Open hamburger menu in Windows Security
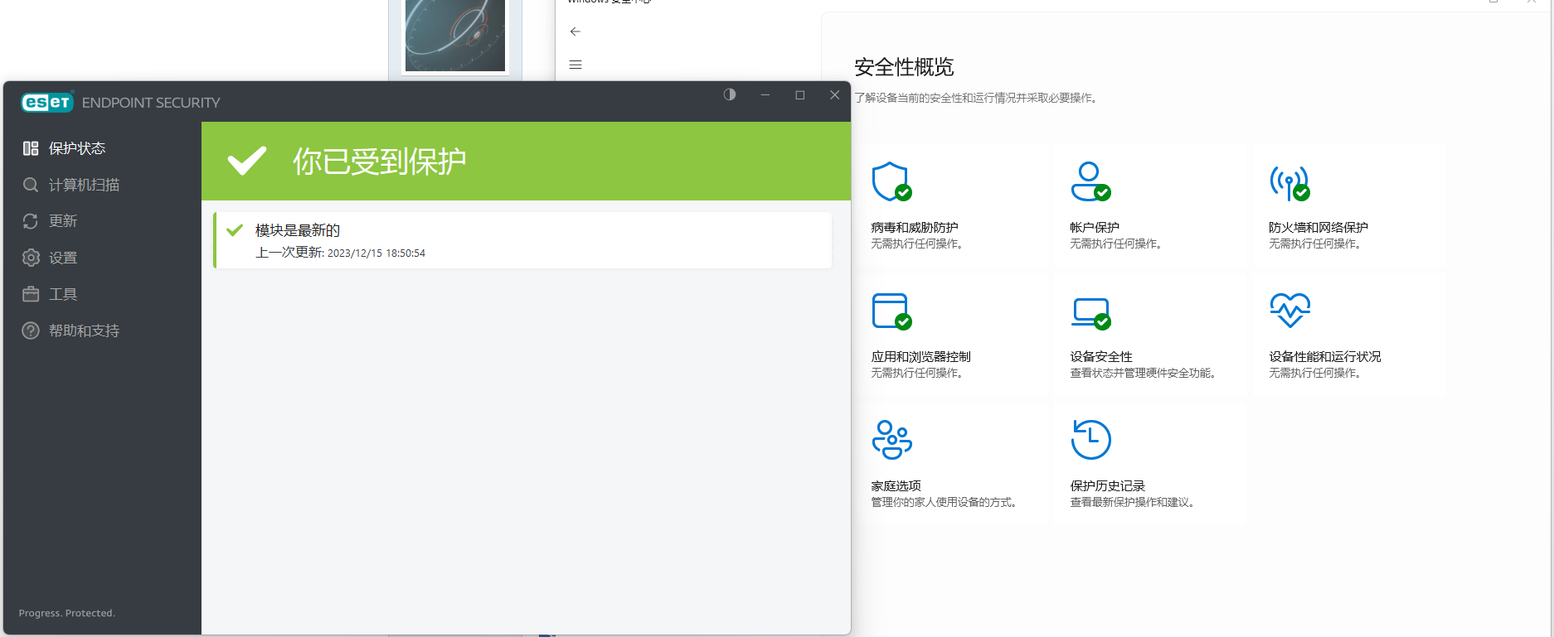Image resolution: width=1554 pixels, height=637 pixels. [x=575, y=65]
